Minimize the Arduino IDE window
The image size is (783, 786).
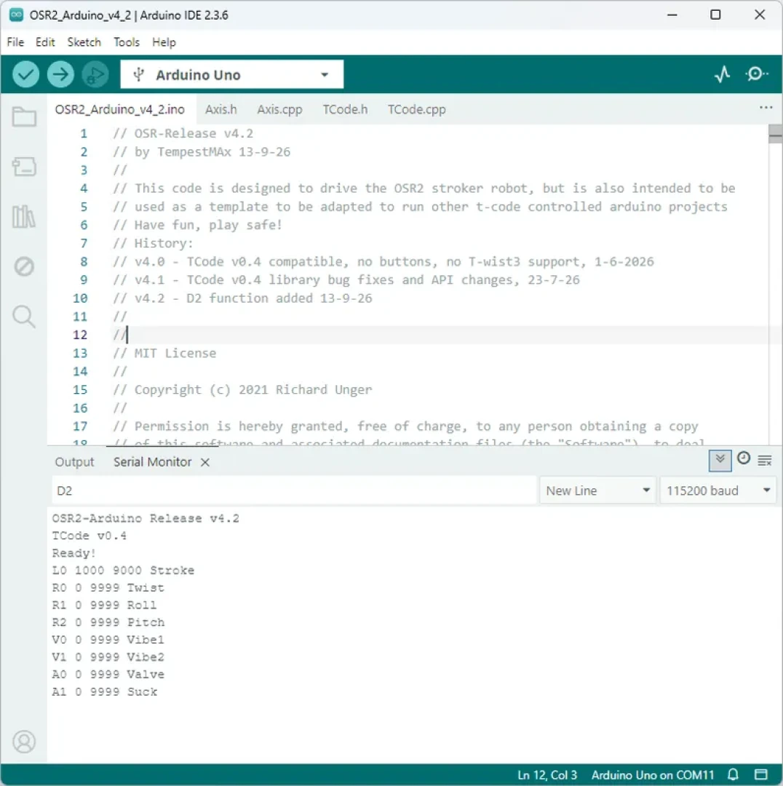click(672, 15)
